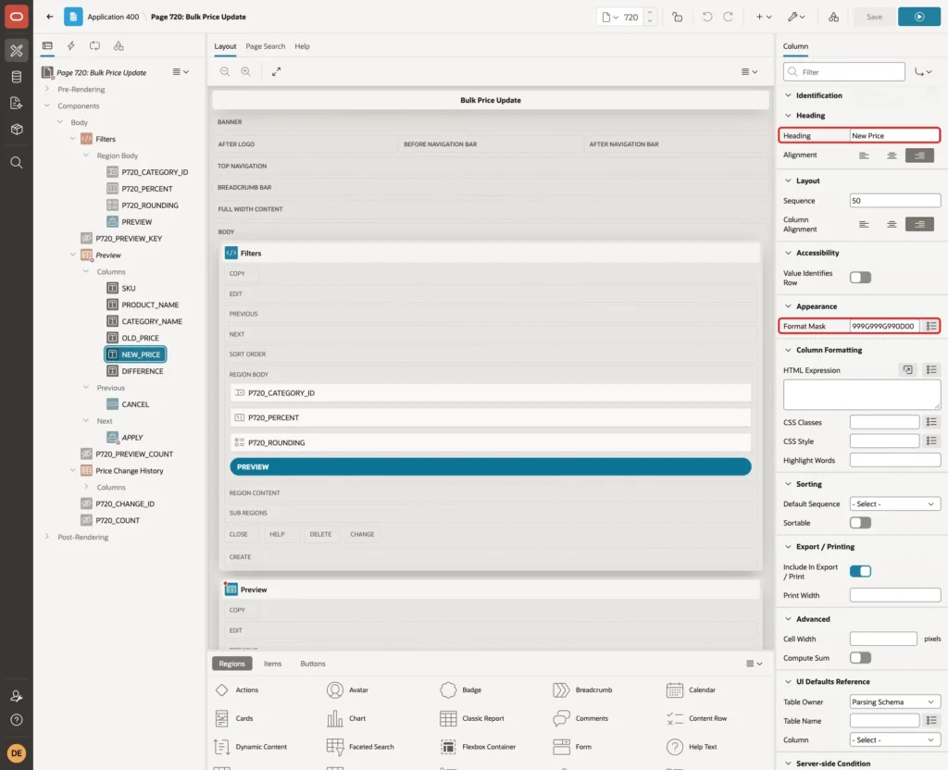Select the OLD_PRICE column in the tree

click(x=141, y=338)
